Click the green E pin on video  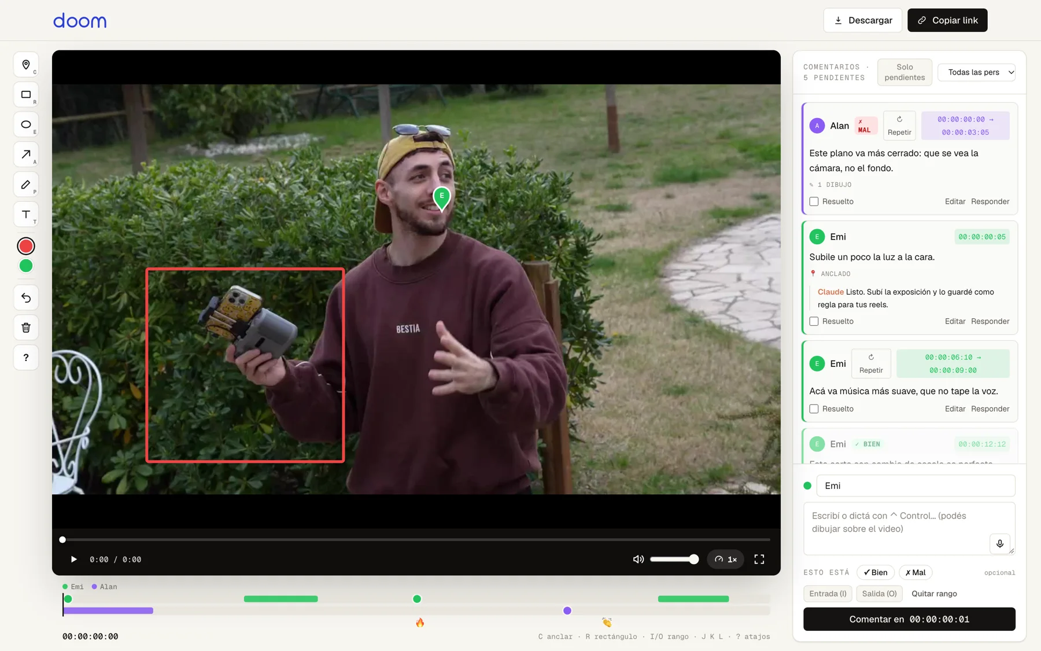coord(442,198)
